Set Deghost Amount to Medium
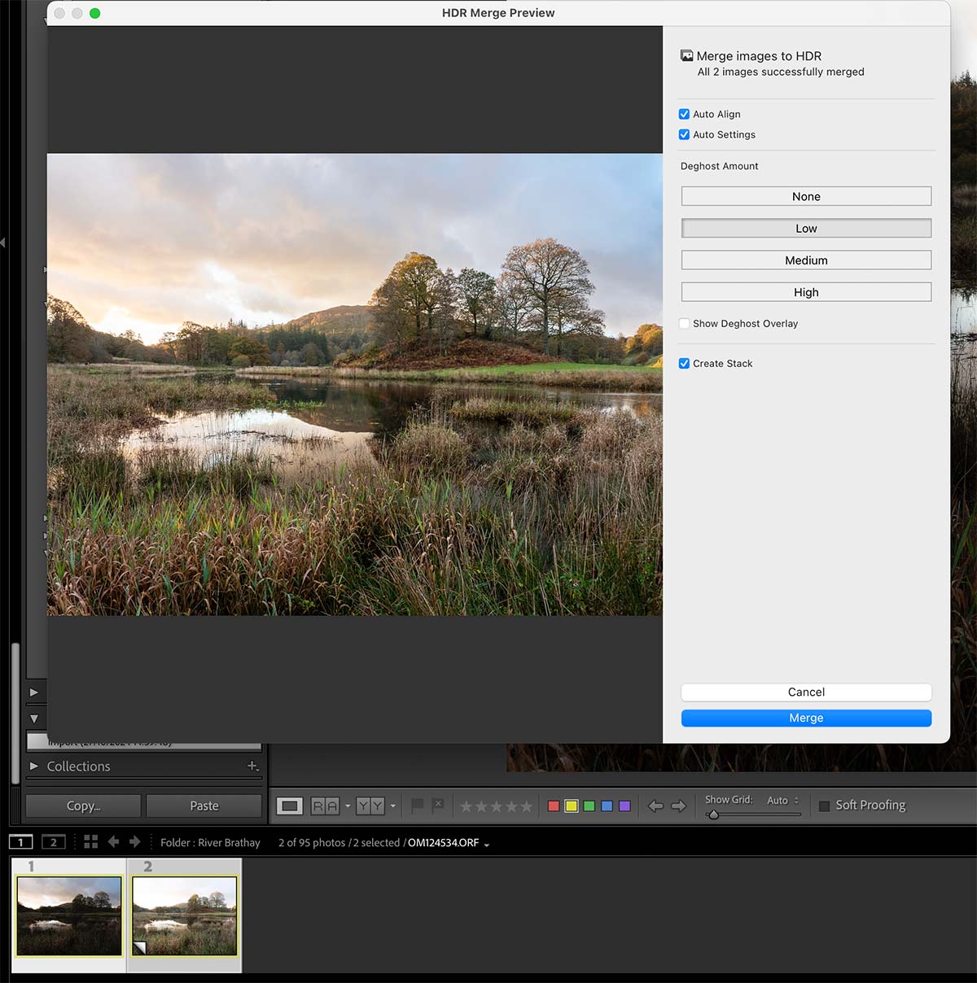This screenshot has height=983, width=977. click(806, 260)
